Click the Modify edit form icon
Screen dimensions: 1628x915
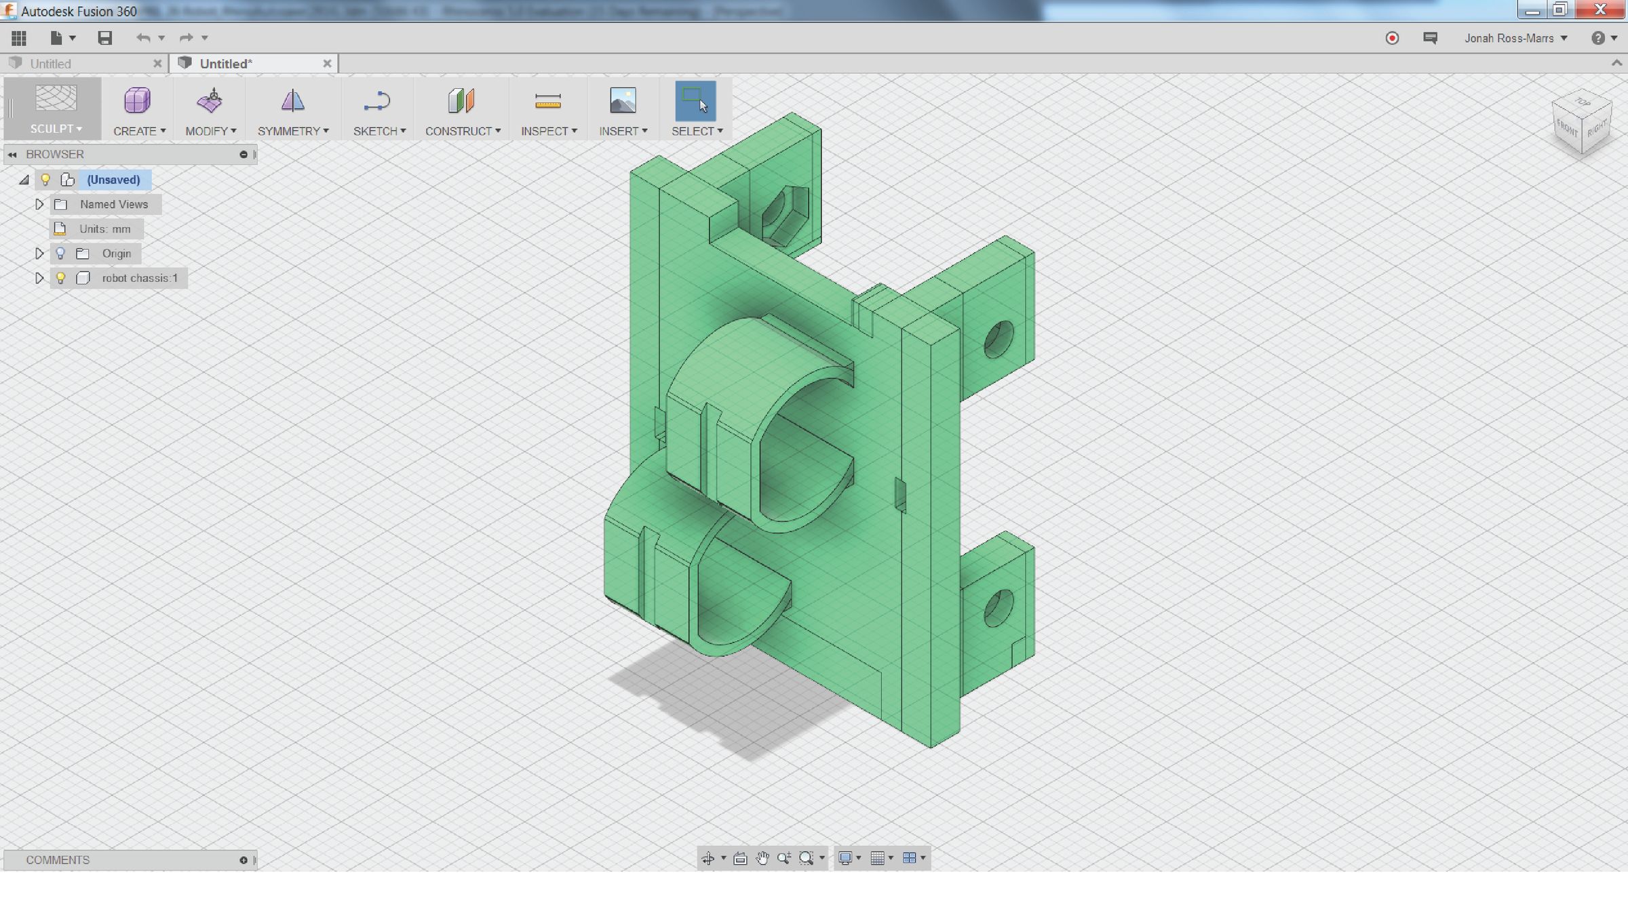coord(210,100)
